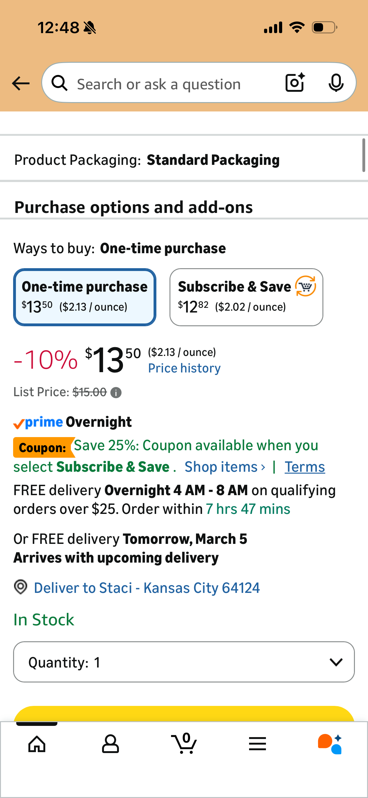View Price history link
Screen dimensions: 368x798
point(184,368)
